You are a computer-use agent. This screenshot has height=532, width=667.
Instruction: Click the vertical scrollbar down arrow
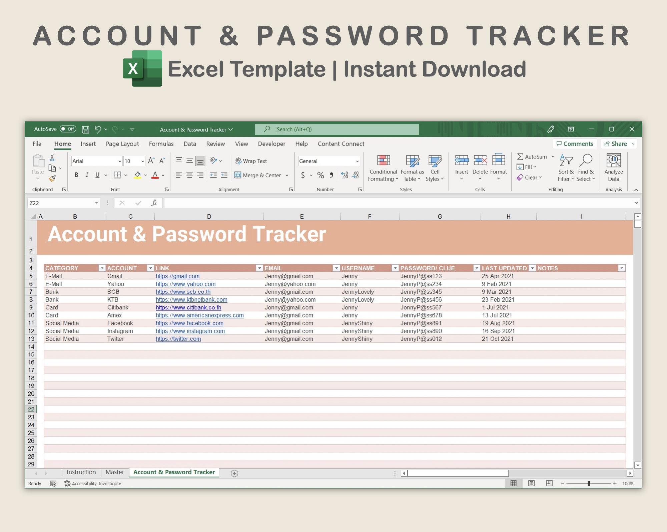[638, 465]
